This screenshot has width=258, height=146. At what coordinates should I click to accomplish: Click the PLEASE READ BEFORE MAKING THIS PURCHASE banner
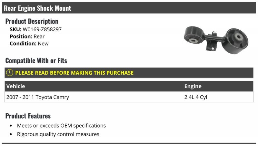(x=129, y=73)
